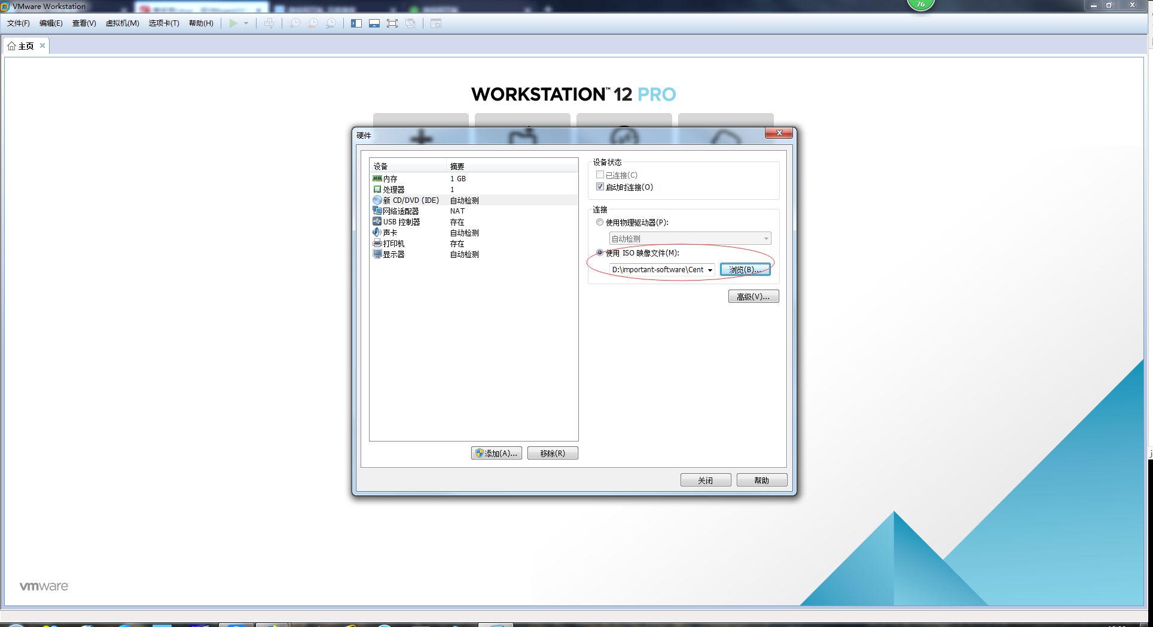Click the 设备 column header
The image size is (1153, 627).
pyautogui.click(x=409, y=166)
